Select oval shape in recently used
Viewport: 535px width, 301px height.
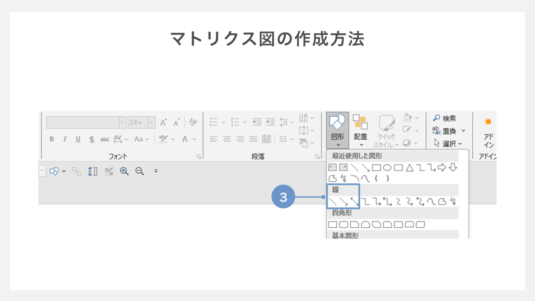[x=387, y=168]
